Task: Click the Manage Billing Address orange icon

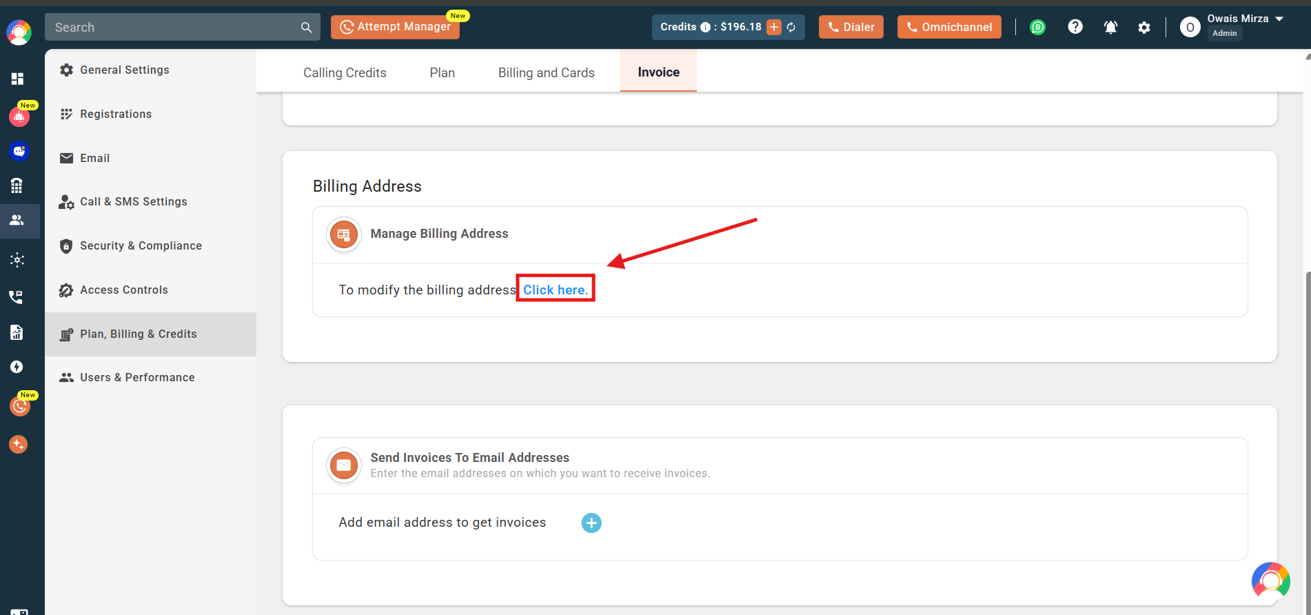Action: (344, 235)
